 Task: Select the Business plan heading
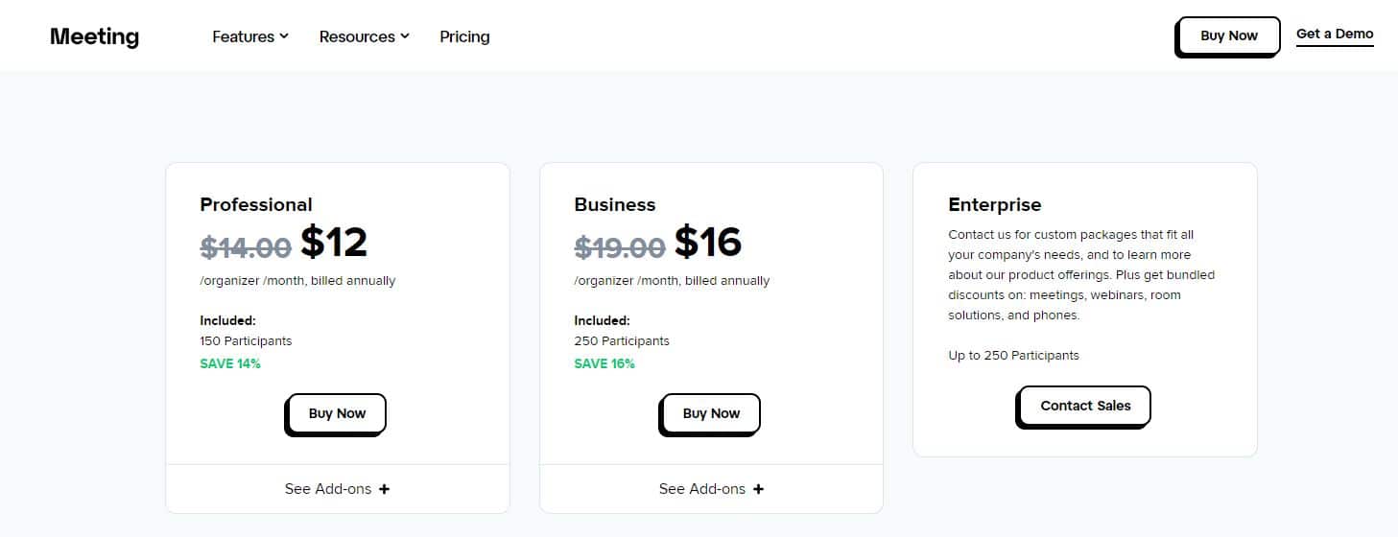615,204
